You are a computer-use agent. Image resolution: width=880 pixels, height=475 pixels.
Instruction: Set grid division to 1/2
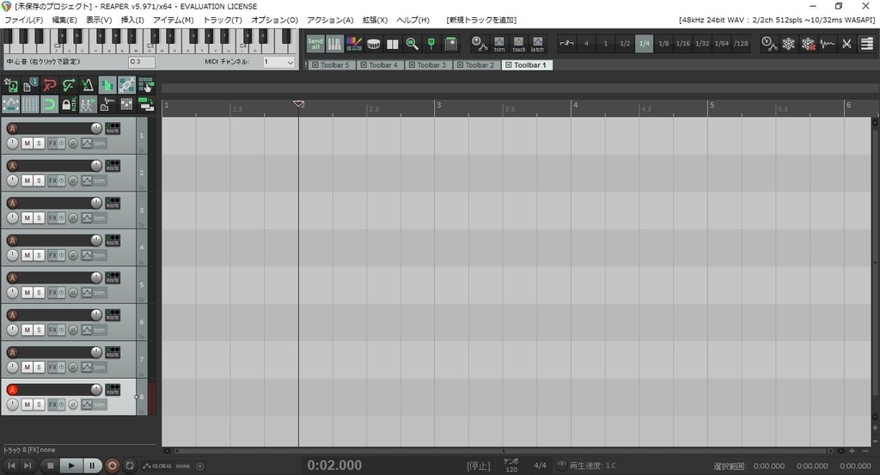(625, 43)
